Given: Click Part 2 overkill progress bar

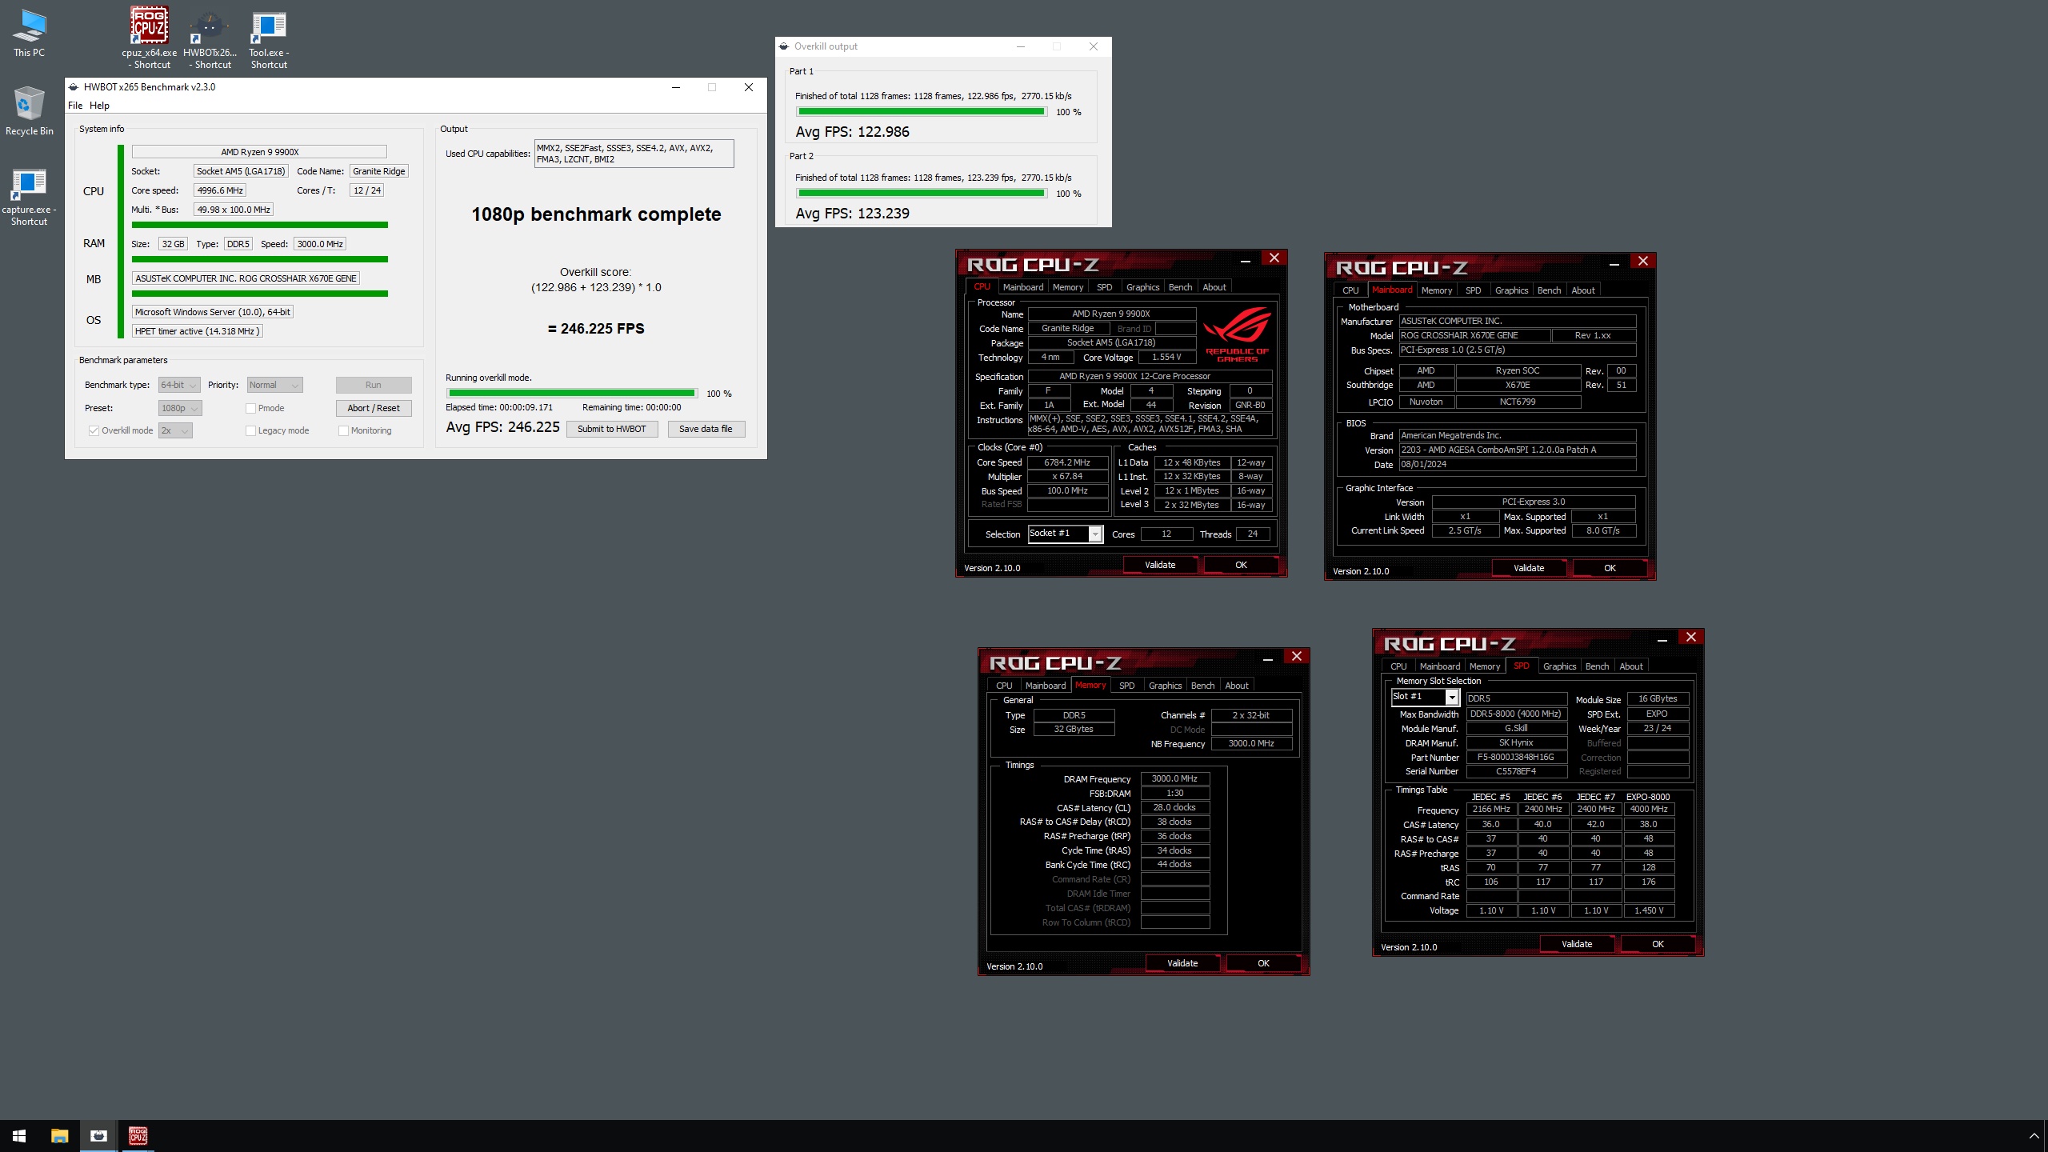Looking at the screenshot, I should (x=922, y=194).
